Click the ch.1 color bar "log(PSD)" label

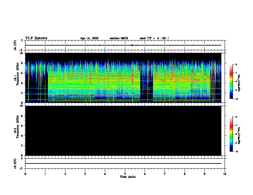point(239,83)
